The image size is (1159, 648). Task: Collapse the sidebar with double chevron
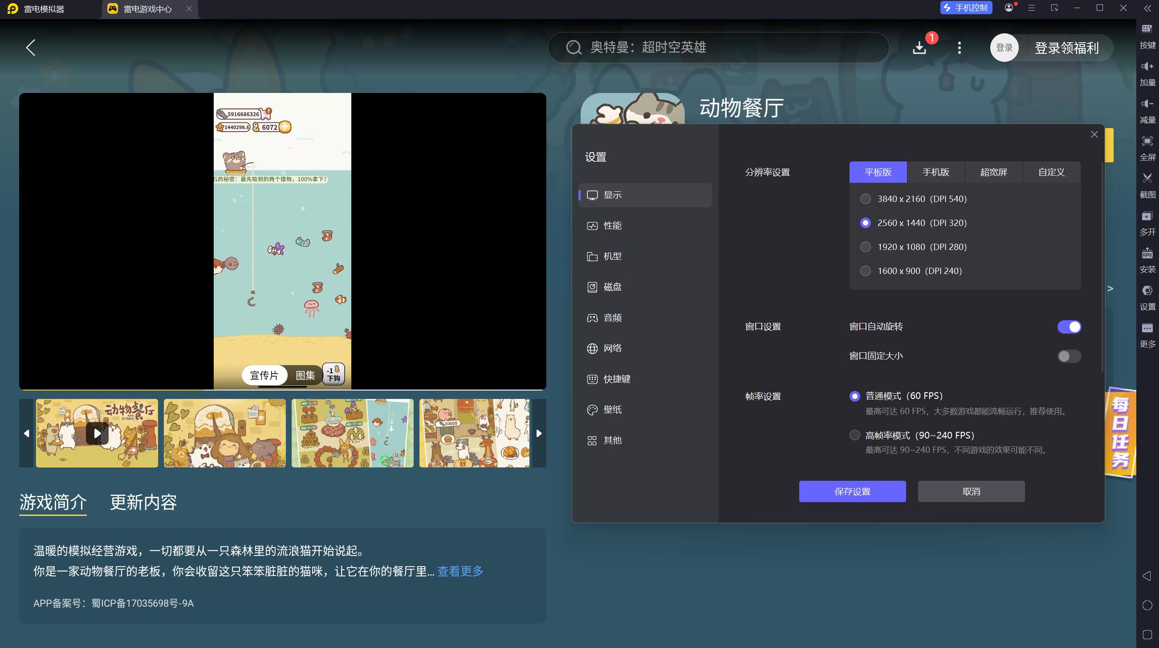click(x=1147, y=8)
